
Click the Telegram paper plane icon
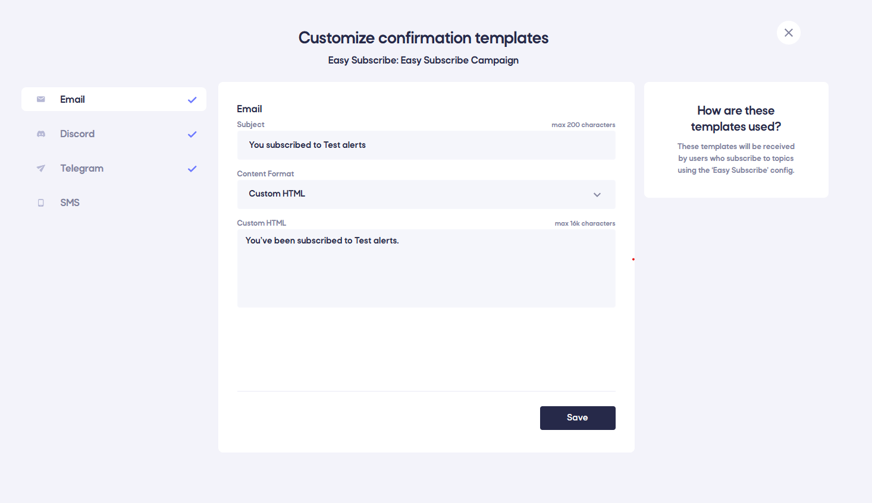[x=40, y=168]
